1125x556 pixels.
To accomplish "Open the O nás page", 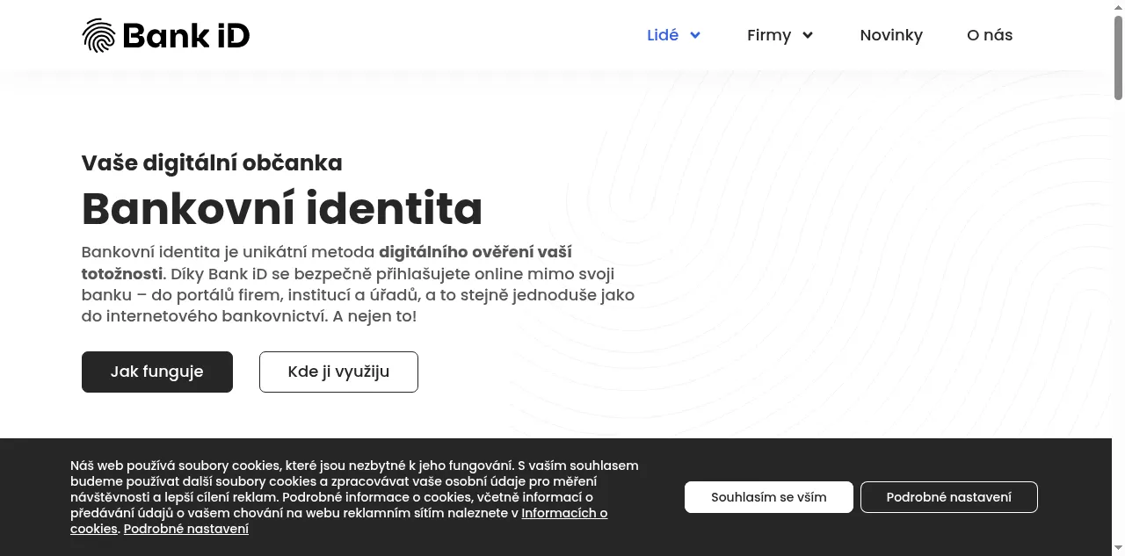I will (990, 35).
